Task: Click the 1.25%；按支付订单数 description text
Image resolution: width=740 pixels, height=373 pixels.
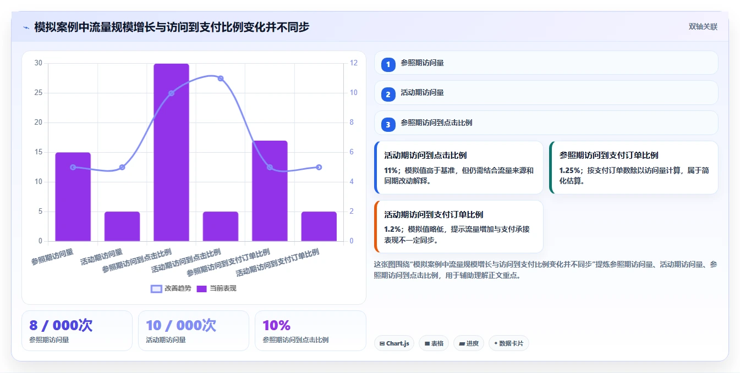Action: [634, 175]
